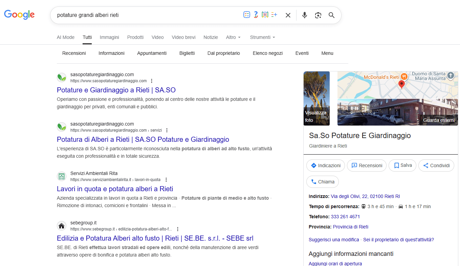The image size is (460, 266).
Task: Share the business listing with Condividi
Action: [x=436, y=165]
